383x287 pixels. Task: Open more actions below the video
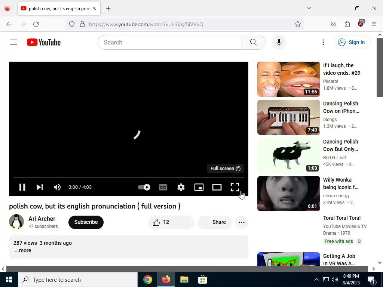pos(242,222)
